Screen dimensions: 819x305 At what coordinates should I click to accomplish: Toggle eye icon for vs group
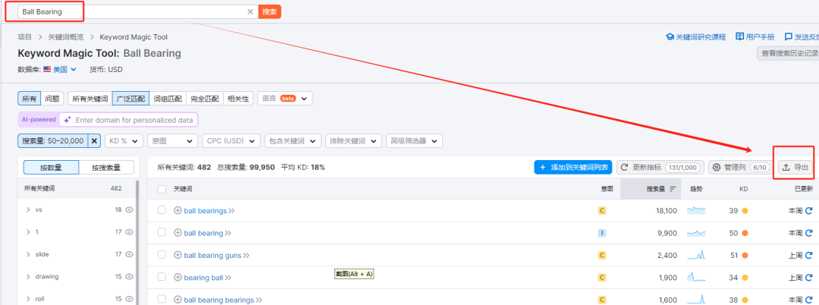click(x=129, y=209)
